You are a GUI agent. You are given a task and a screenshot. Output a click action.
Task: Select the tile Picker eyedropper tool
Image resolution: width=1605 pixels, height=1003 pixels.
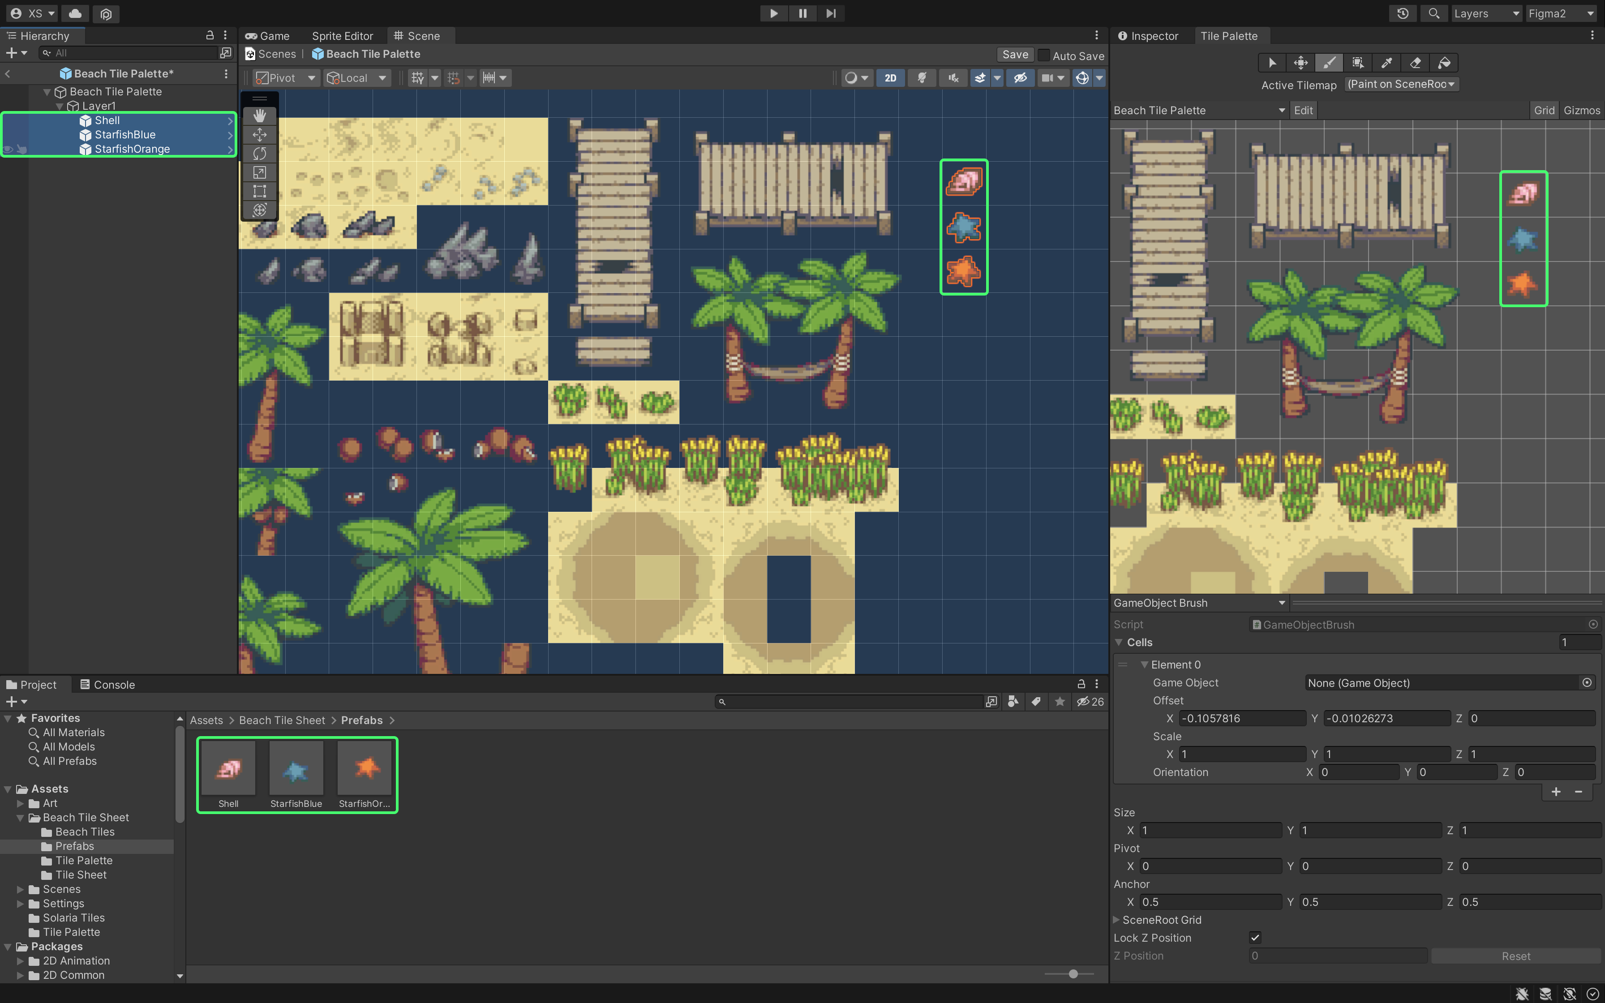(1386, 62)
